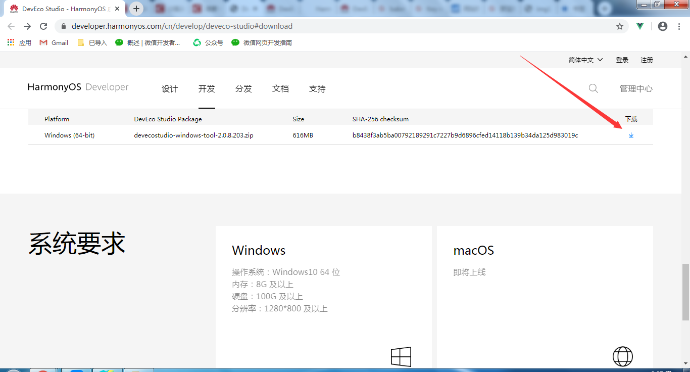
Task: View site security lock info
Action: 63,26
